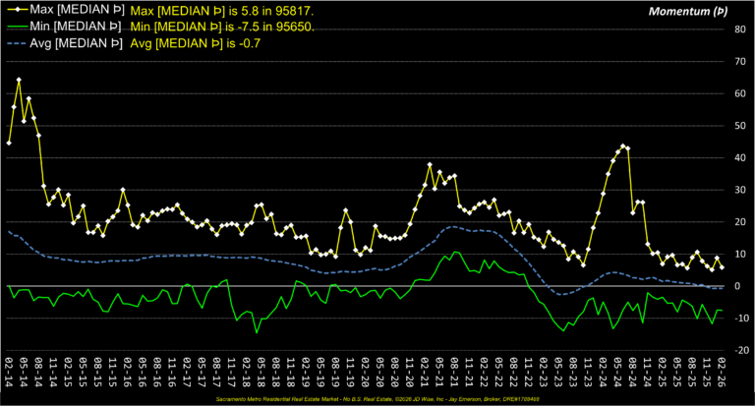
Task: Click the x-axis label 05-23
Action: tap(558, 373)
